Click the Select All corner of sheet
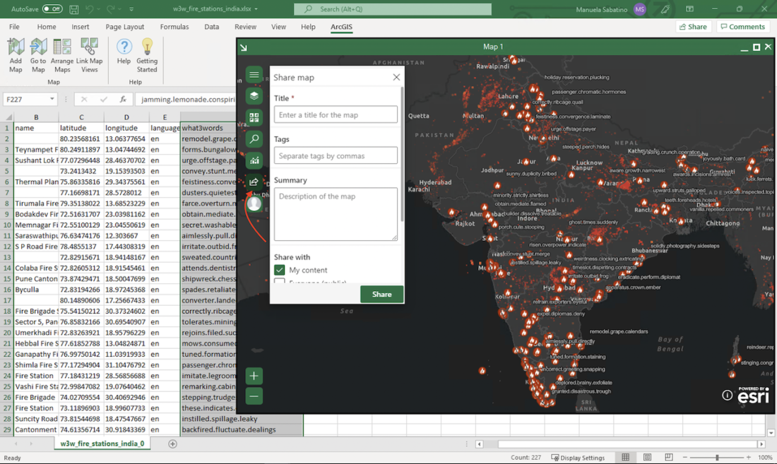 tap(8, 117)
